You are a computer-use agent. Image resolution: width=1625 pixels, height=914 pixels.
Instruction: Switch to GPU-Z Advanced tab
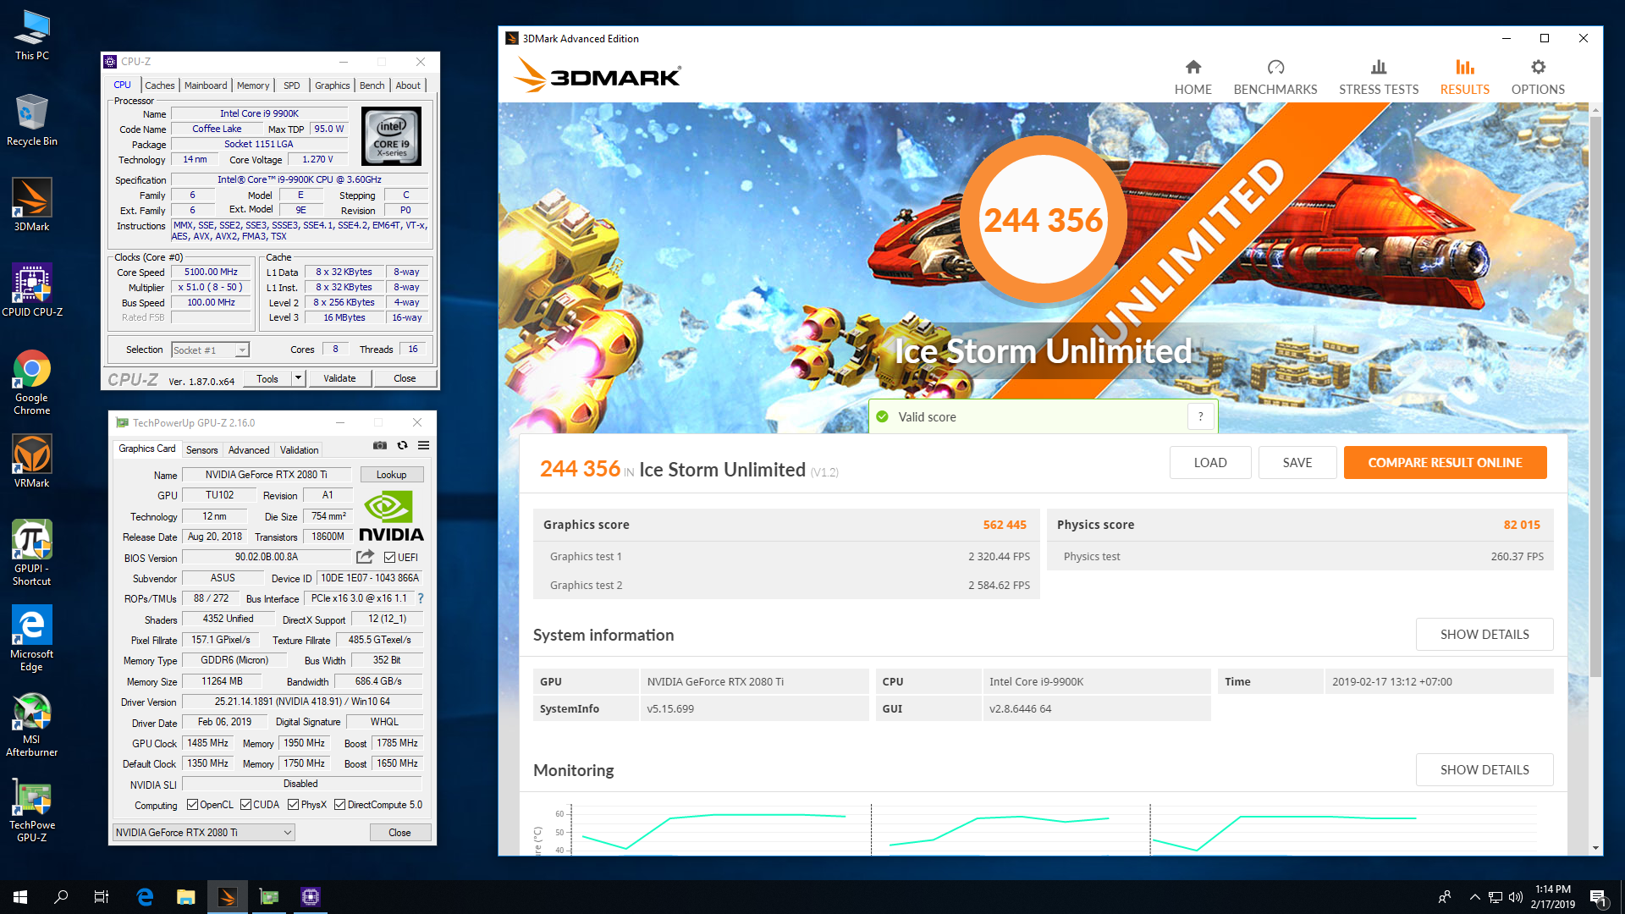point(249,450)
